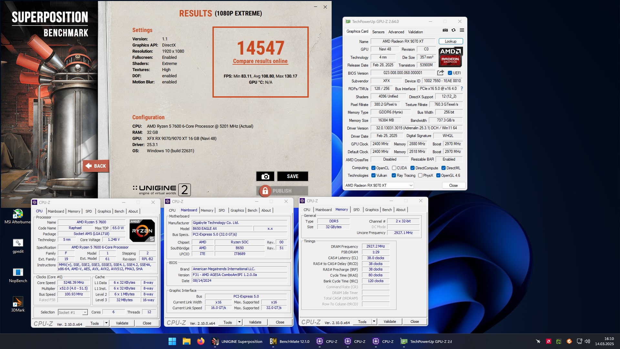Toggle the OpenCL checkbox
This screenshot has width=620, height=349.
pos(373,168)
